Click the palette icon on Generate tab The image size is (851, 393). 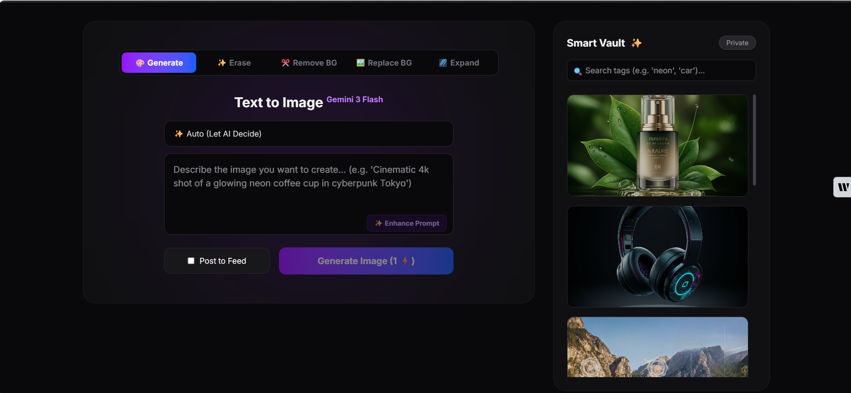[x=140, y=63]
